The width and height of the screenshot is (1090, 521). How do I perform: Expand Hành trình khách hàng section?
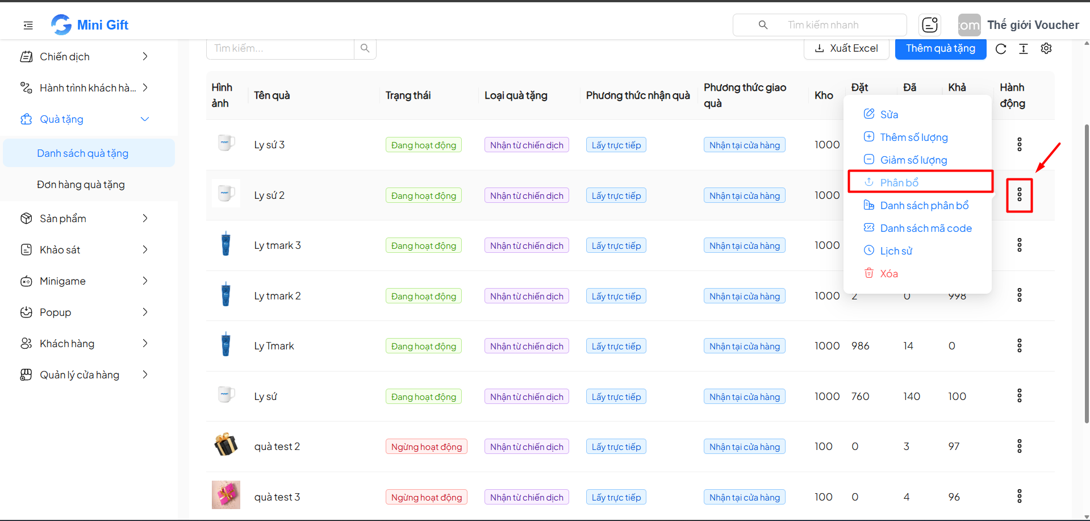(x=85, y=87)
